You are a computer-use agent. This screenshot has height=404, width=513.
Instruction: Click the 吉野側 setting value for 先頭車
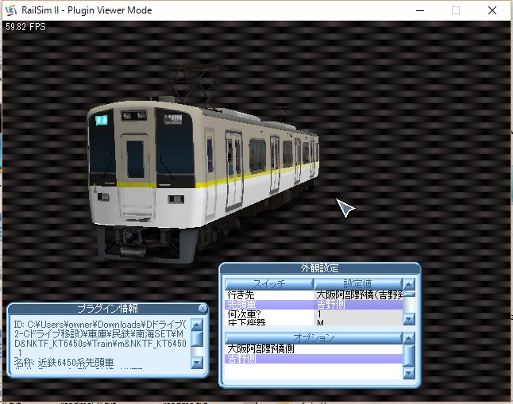pos(358,305)
